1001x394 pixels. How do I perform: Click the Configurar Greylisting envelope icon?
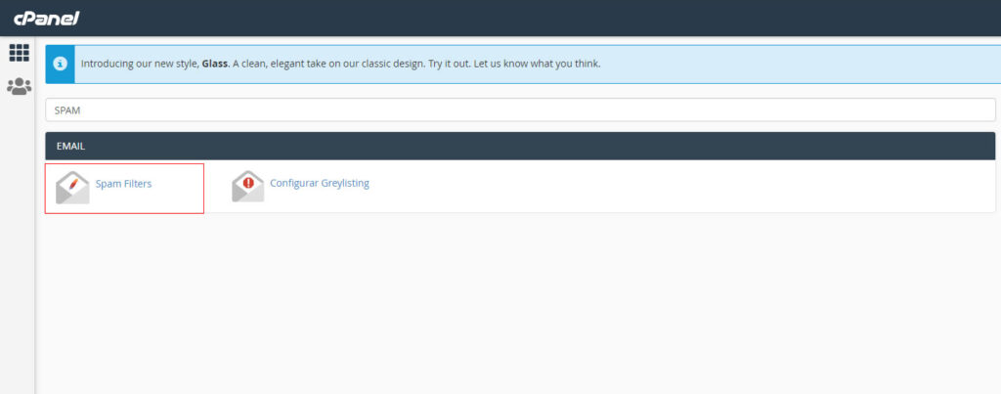247,186
